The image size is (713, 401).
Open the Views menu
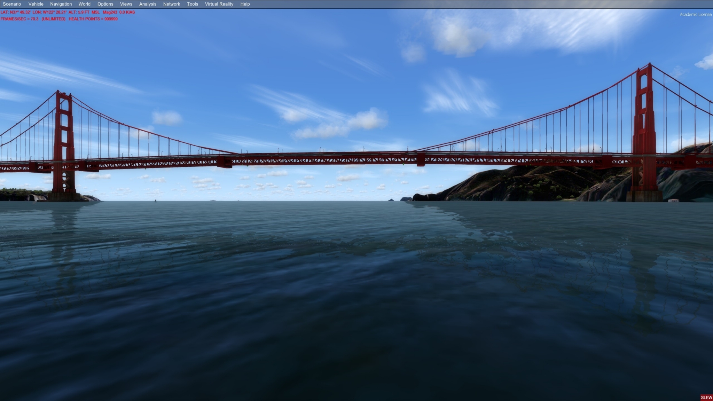click(x=126, y=4)
